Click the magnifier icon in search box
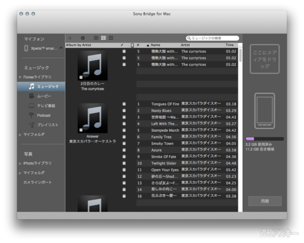The width and height of the screenshot is (304, 243). point(189,38)
